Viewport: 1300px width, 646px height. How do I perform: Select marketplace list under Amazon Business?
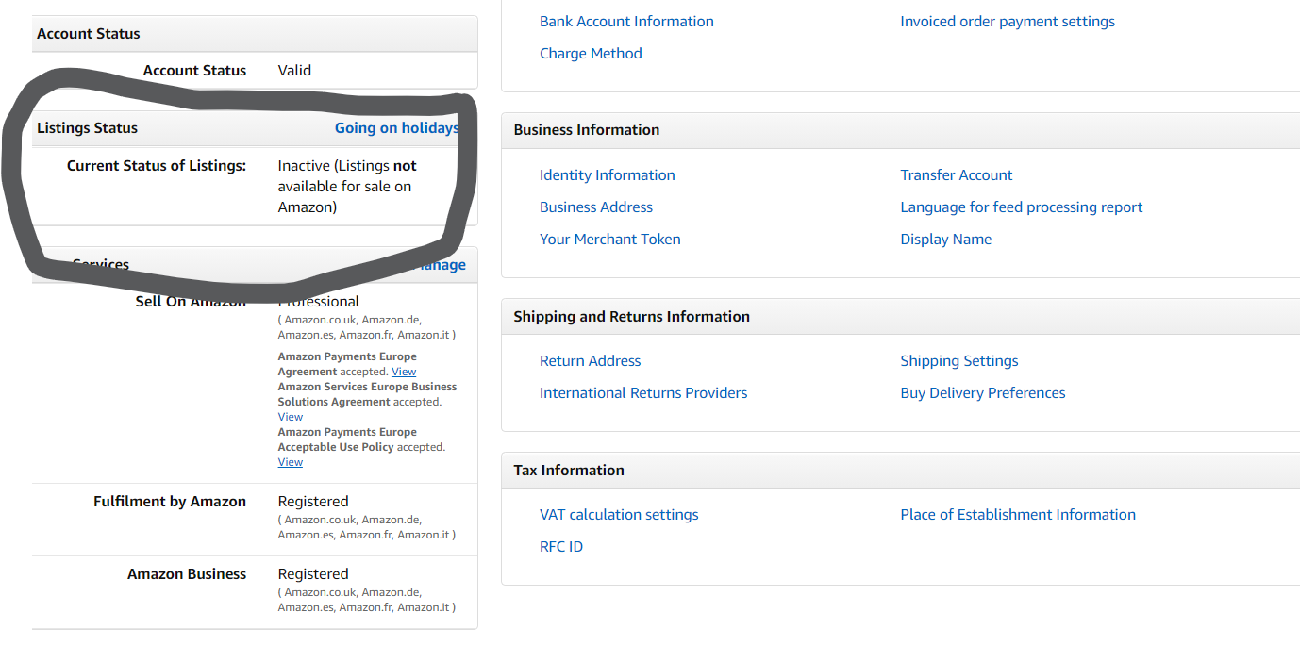click(367, 600)
